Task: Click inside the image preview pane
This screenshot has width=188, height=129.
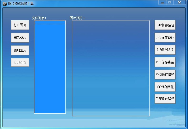Action: (111, 68)
